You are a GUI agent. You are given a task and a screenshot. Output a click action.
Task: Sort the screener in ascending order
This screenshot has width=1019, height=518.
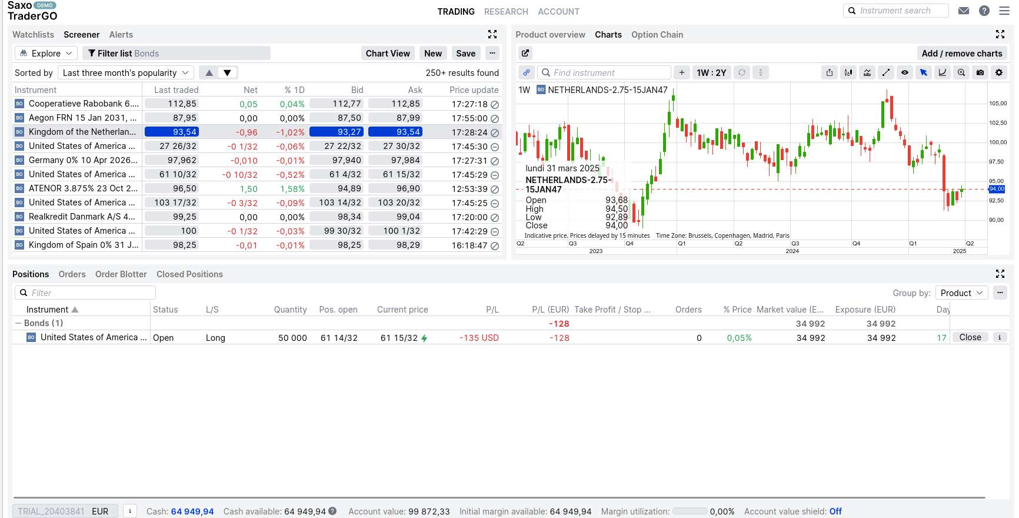[x=209, y=72]
